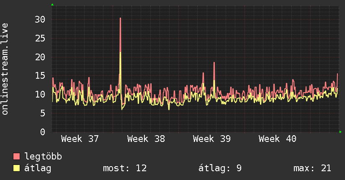Click the Week 39 axis label
Viewport: 345px width, 180px height.
[x=212, y=139]
